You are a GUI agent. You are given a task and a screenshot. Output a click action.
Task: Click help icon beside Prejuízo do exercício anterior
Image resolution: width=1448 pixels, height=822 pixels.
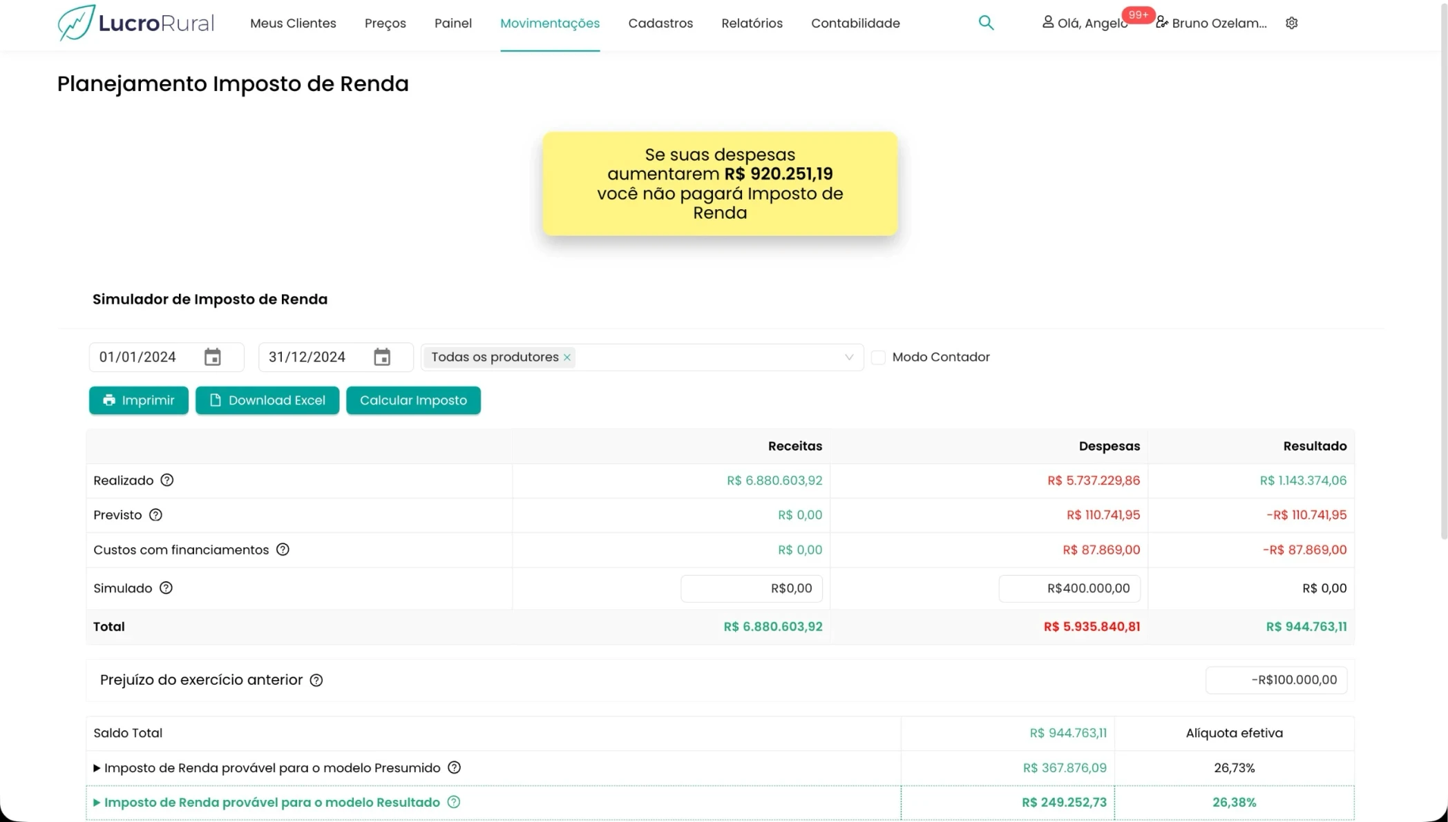(x=316, y=680)
